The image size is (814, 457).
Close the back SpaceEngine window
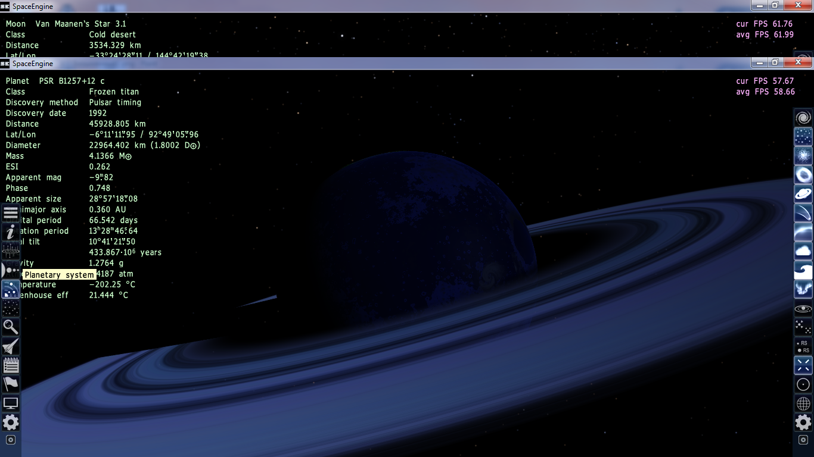click(x=797, y=5)
